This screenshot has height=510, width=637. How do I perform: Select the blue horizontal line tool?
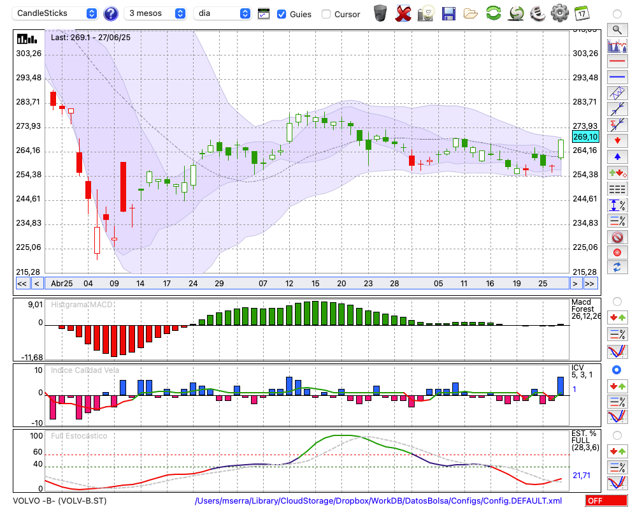617,77
